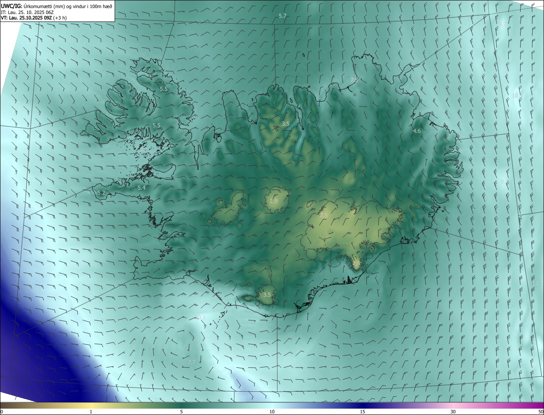
Task: Click the 7.7 value in the southern ocean
Action: point(192,362)
